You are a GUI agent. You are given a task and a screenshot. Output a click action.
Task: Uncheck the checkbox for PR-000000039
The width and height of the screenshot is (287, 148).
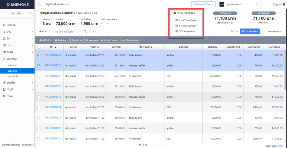point(39,55)
